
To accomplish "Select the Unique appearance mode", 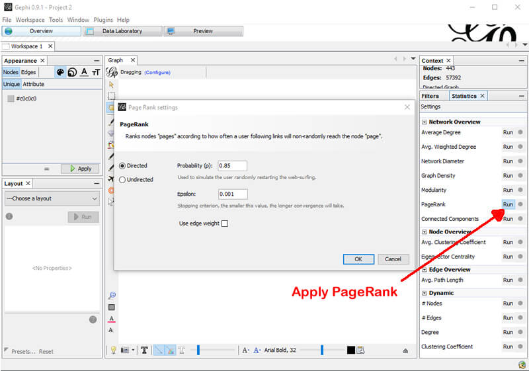I will pyautogui.click(x=12, y=84).
